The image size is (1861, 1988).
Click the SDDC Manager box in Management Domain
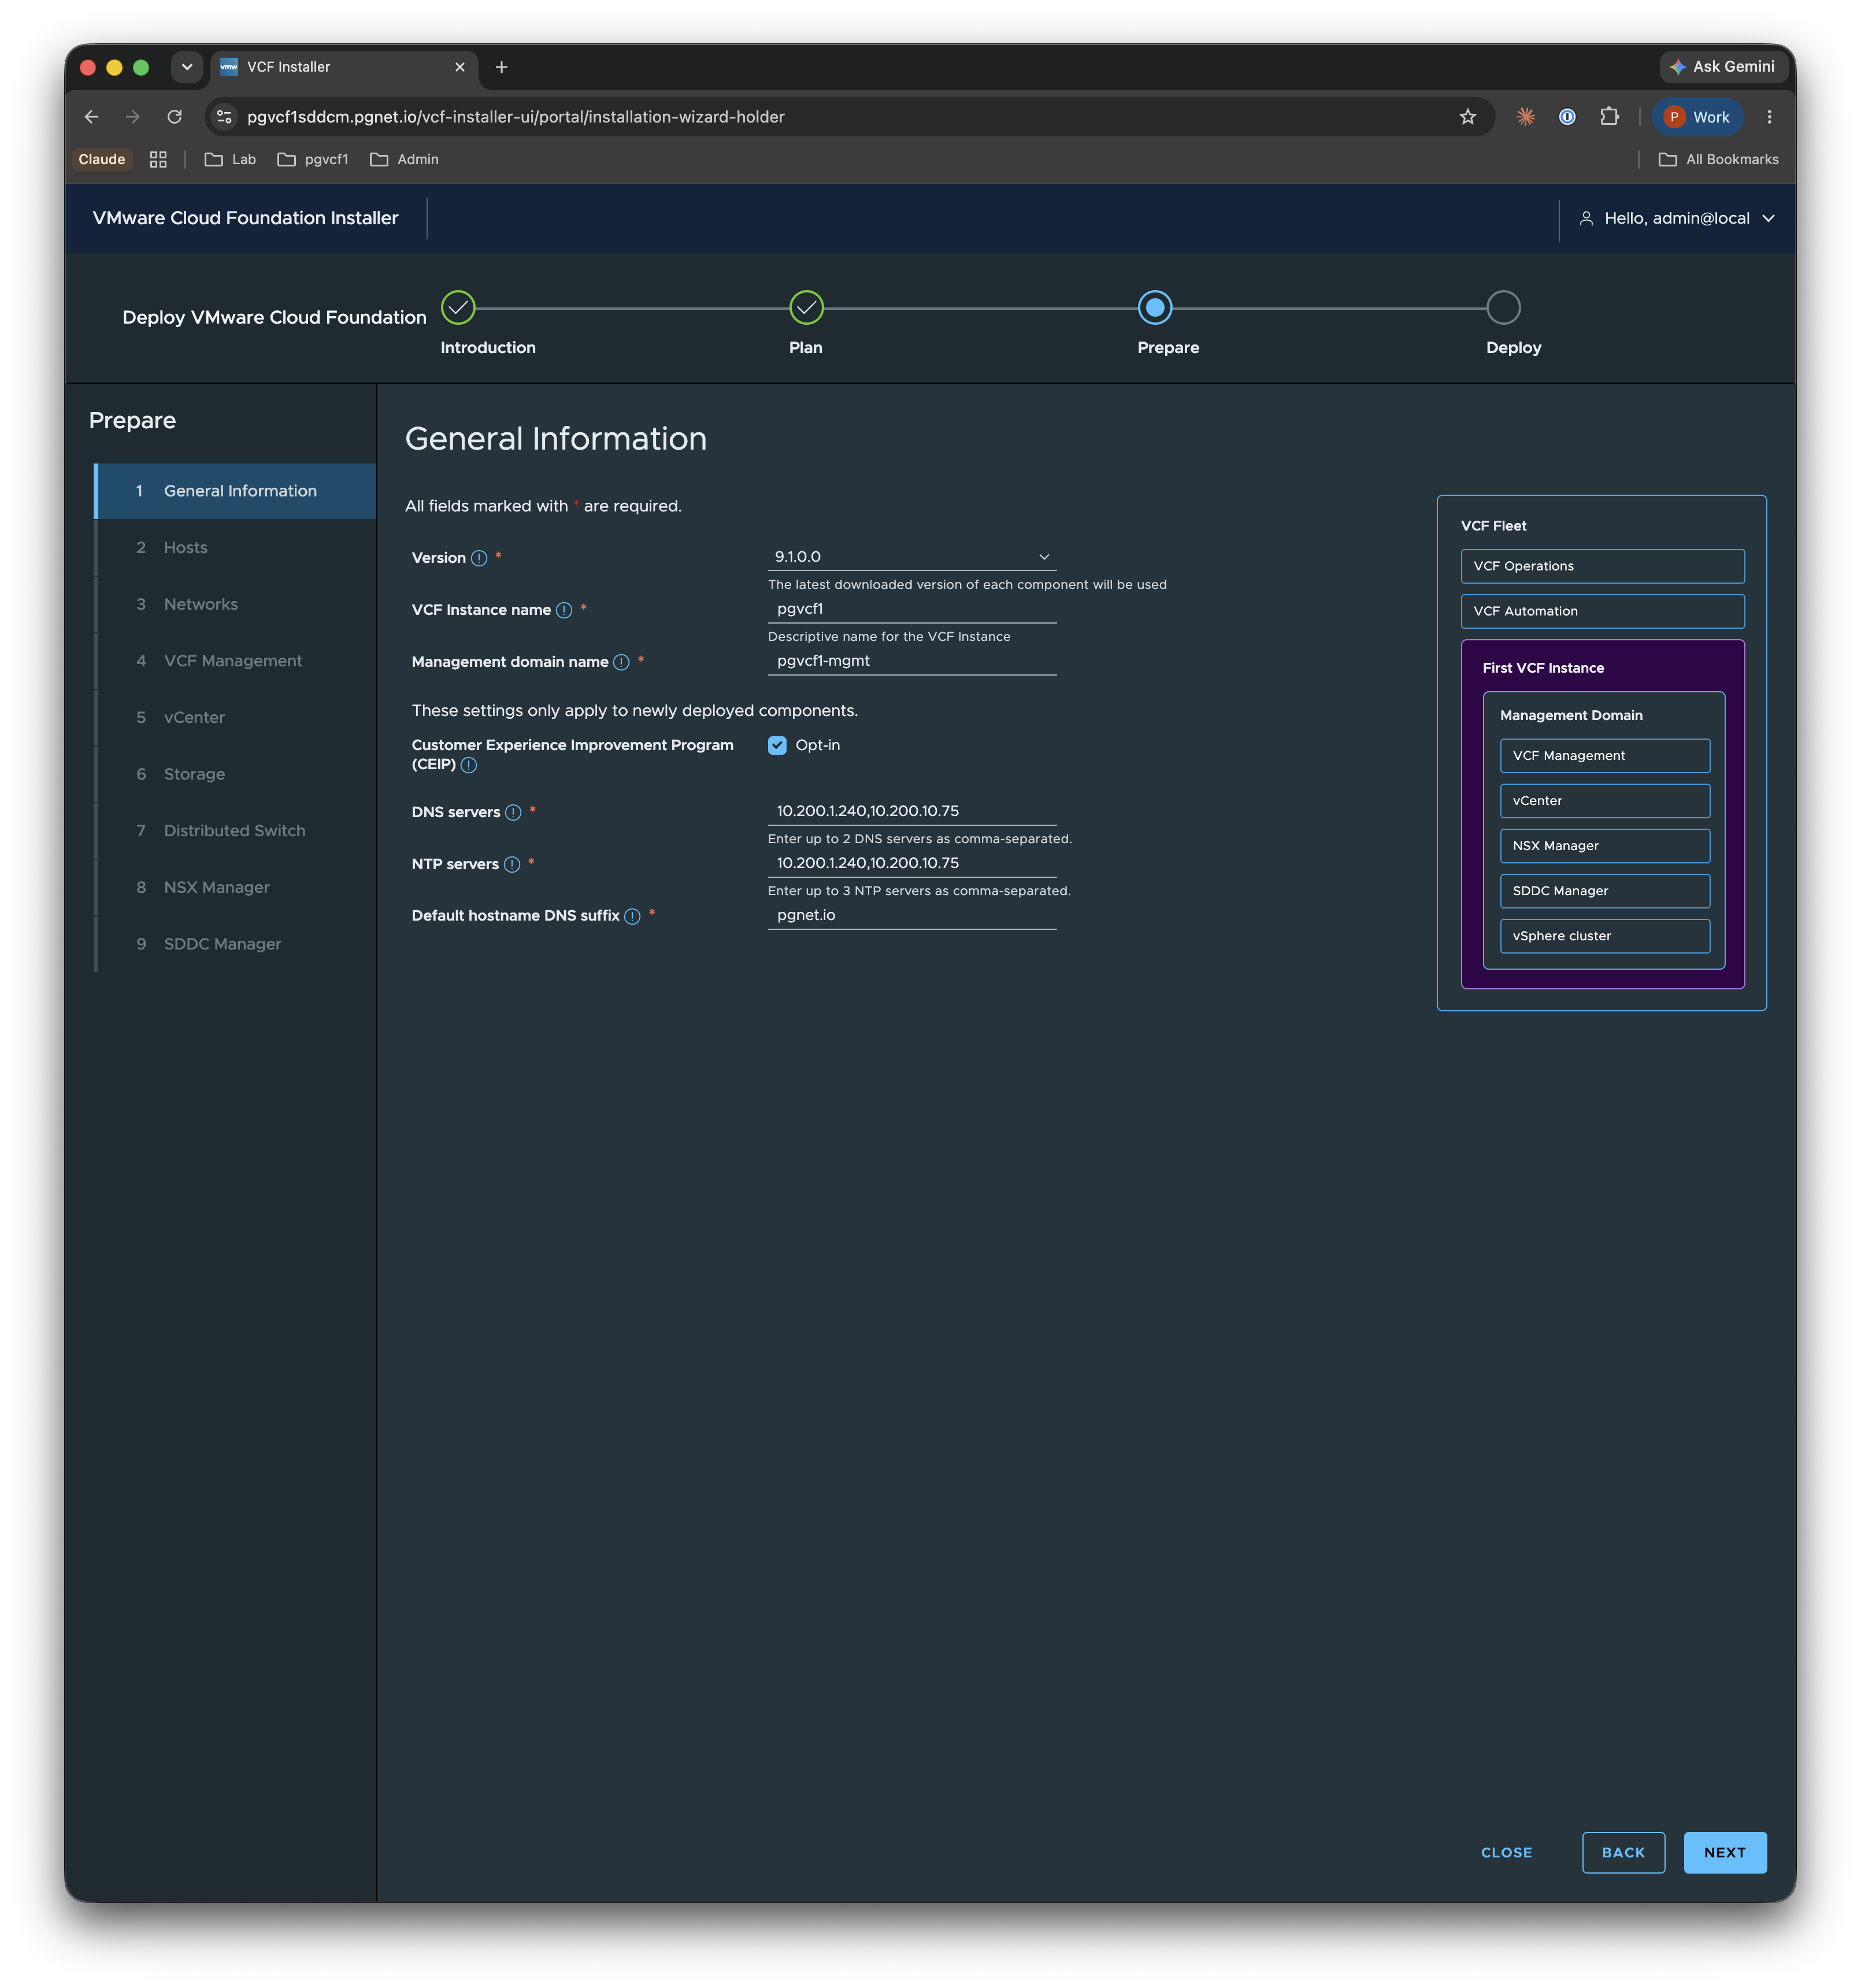click(1604, 891)
